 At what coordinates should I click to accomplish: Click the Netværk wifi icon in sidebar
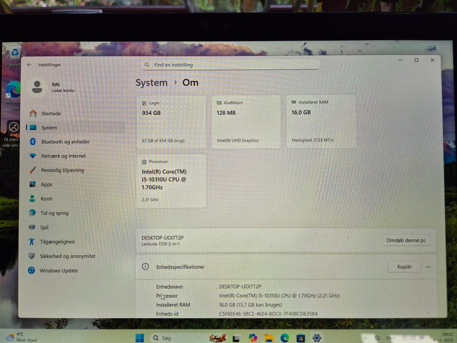33,155
